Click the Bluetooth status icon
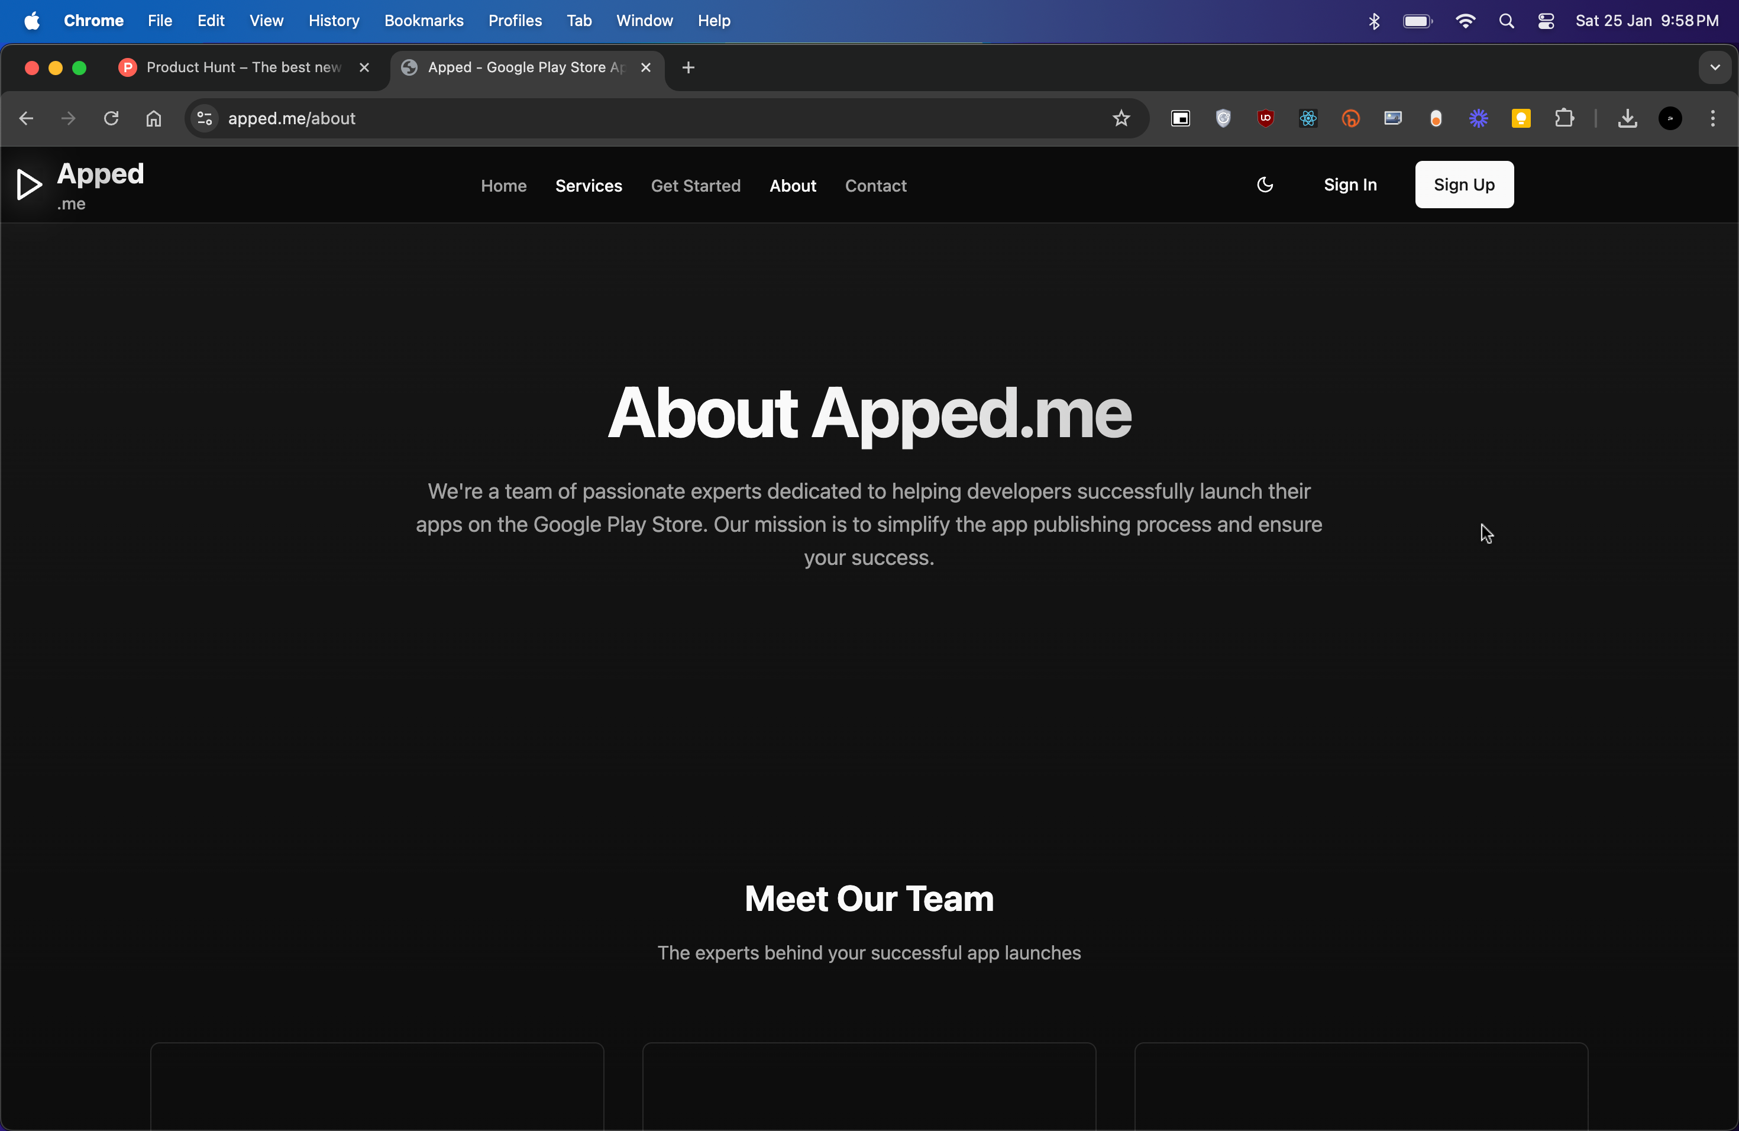1739x1131 pixels. 1373,21
